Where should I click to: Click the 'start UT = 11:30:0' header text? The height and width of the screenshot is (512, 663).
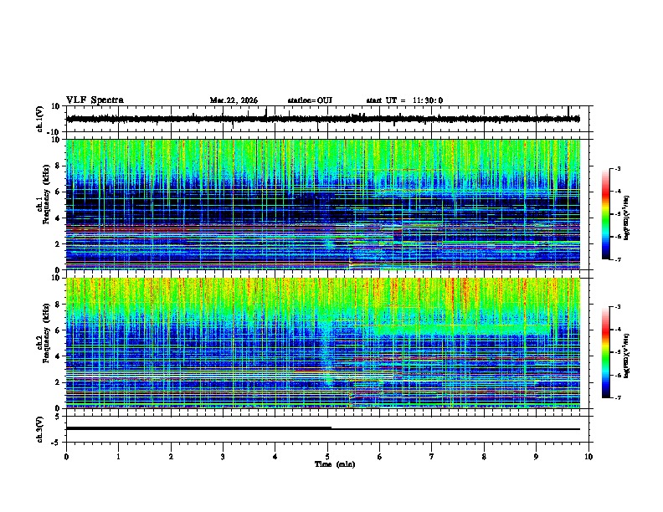(404, 100)
